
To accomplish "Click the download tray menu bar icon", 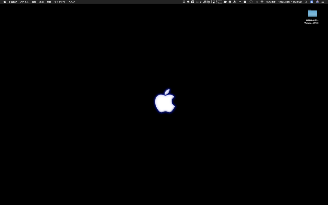I will click(235, 2).
